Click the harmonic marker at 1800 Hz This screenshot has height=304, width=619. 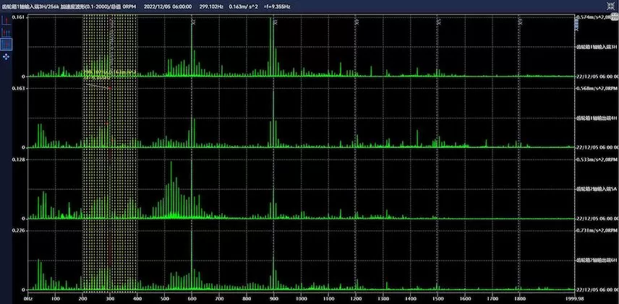pos(520,22)
